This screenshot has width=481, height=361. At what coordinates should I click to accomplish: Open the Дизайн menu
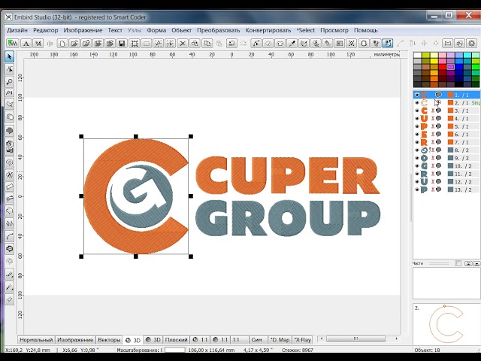17,30
